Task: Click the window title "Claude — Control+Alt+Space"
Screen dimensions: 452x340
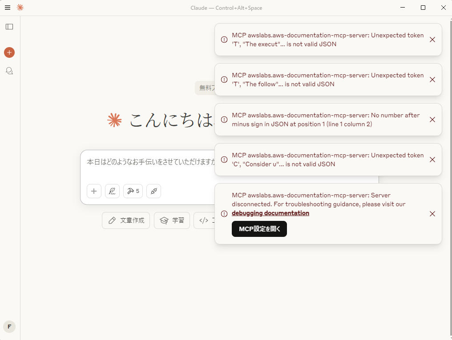Action: pyautogui.click(x=226, y=8)
